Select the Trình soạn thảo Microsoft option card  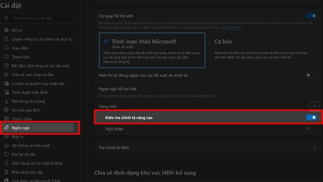coord(152,50)
